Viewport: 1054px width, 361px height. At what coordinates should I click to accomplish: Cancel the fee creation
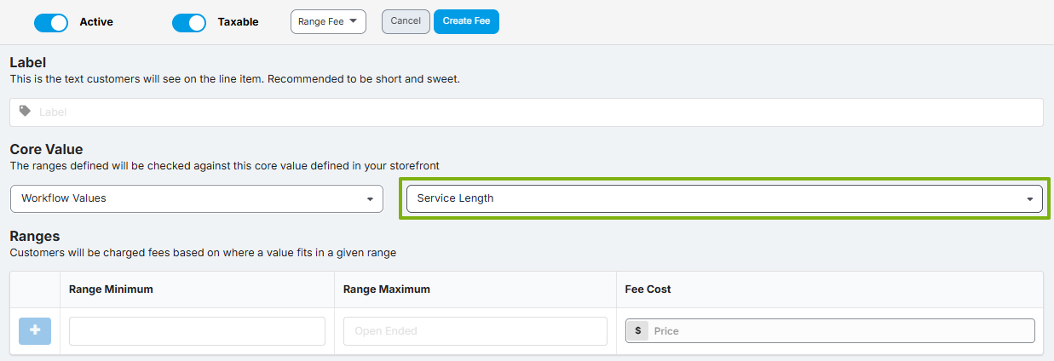click(x=406, y=21)
